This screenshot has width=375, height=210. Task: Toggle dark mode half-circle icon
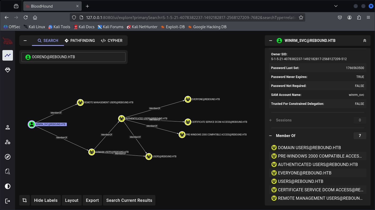pos(8,186)
